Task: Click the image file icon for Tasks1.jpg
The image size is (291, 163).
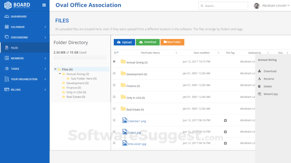Action: coord(124,132)
